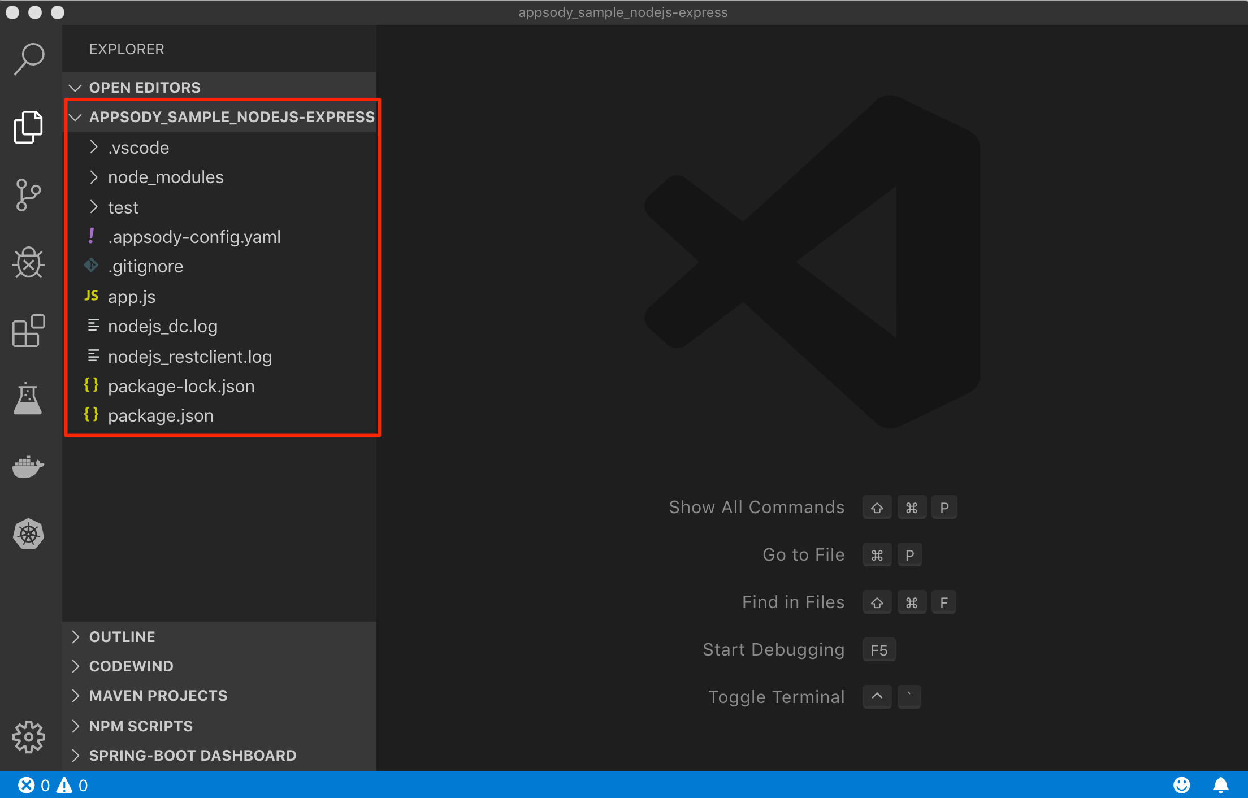The image size is (1248, 798).
Task: Click the errors count in status bar
Action: click(34, 786)
